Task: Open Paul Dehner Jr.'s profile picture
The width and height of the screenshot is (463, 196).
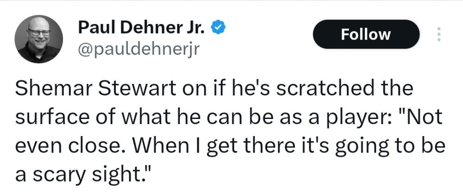Action: (x=39, y=39)
